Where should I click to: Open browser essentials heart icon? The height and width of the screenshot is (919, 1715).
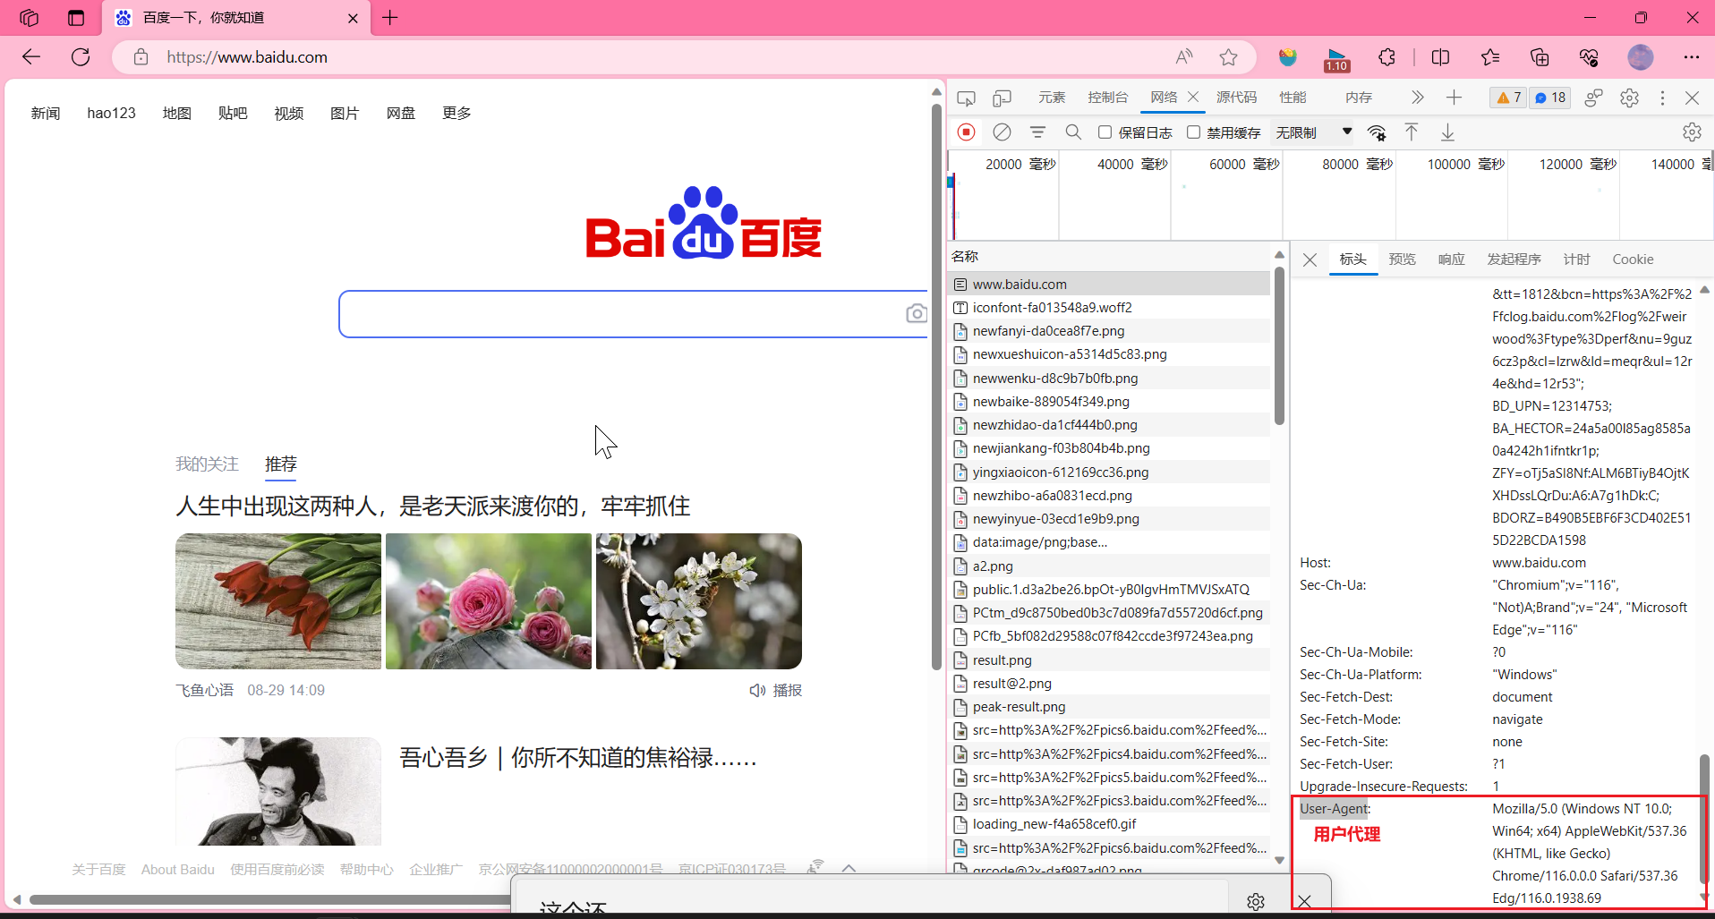click(1589, 57)
